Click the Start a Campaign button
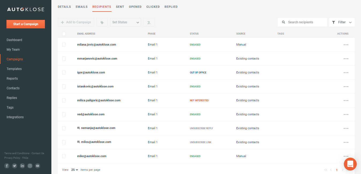 click(x=26, y=24)
